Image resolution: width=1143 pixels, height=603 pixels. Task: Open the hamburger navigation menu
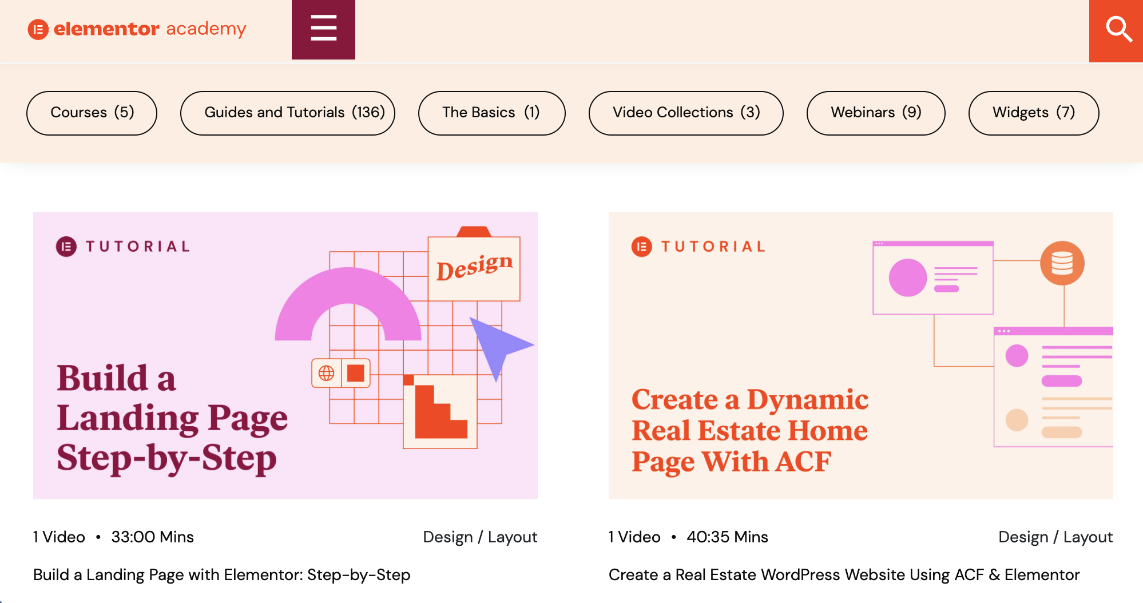pos(323,29)
